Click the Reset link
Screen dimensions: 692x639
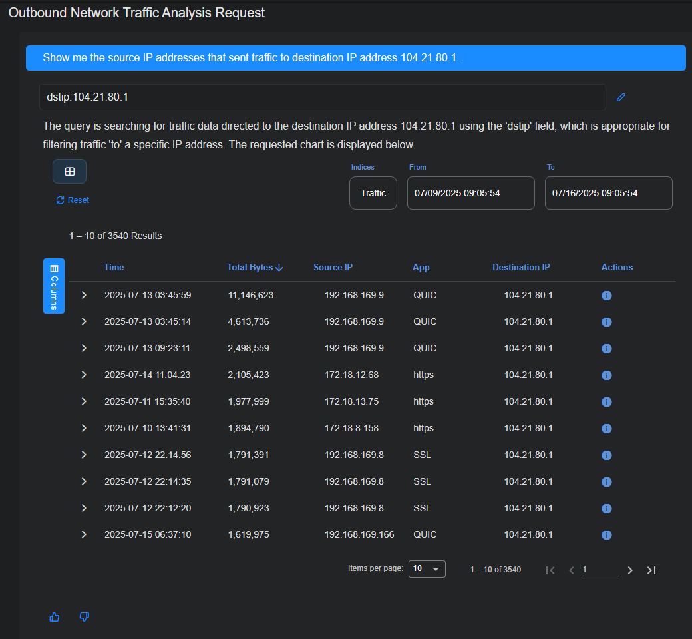[x=73, y=200]
